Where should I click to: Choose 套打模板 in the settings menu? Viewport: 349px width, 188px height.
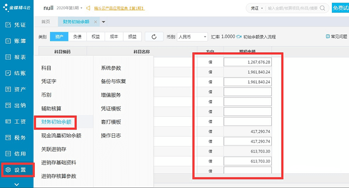point(111,122)
